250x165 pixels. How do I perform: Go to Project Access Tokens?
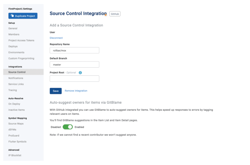21,40
